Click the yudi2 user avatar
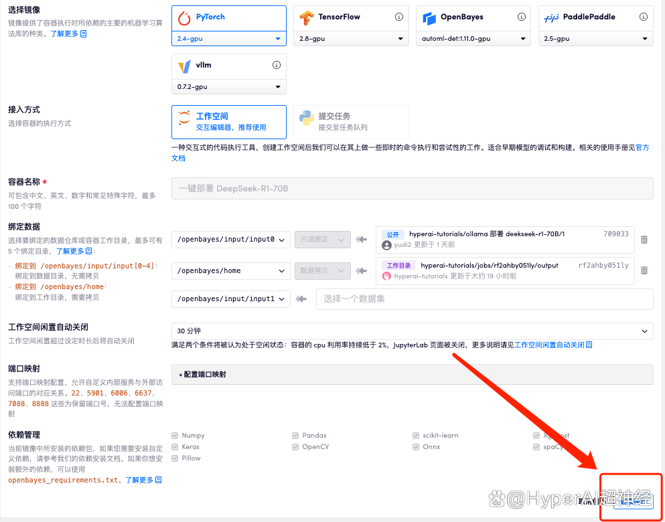This screenshot has width=665, height=522. tap(386, 244)
